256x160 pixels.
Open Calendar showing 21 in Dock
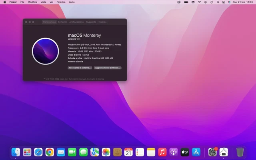tap(128, 152)
